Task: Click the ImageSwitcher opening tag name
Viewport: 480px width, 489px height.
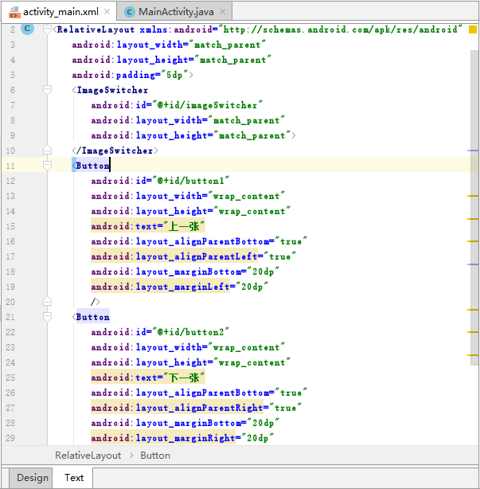Action: (x=112, y=90)
